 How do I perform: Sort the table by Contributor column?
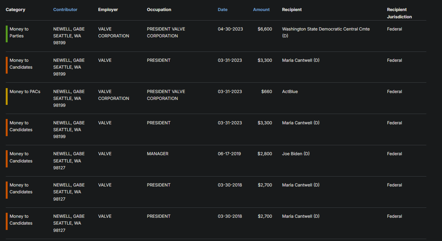point(65,10)
